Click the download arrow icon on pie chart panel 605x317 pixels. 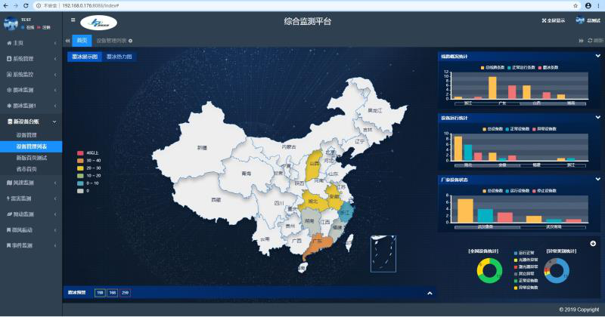point(593,243)
